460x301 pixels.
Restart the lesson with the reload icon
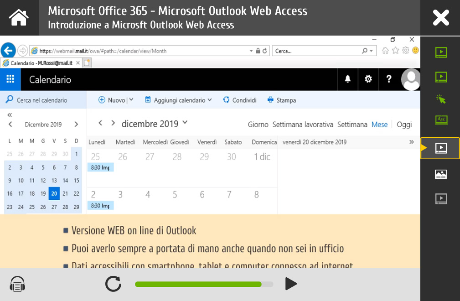113,284
